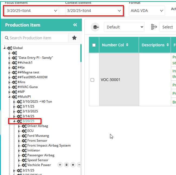176x175 pixels.
Task: Open more options for Vechicle Power
Action: click(x=79, y=165)
